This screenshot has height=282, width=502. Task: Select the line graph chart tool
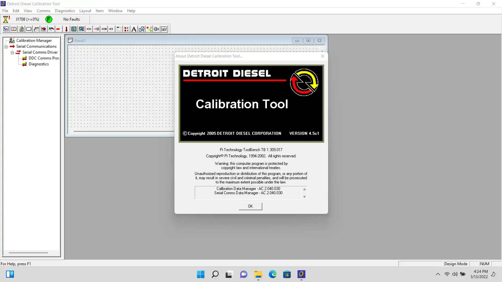point(6,29)
